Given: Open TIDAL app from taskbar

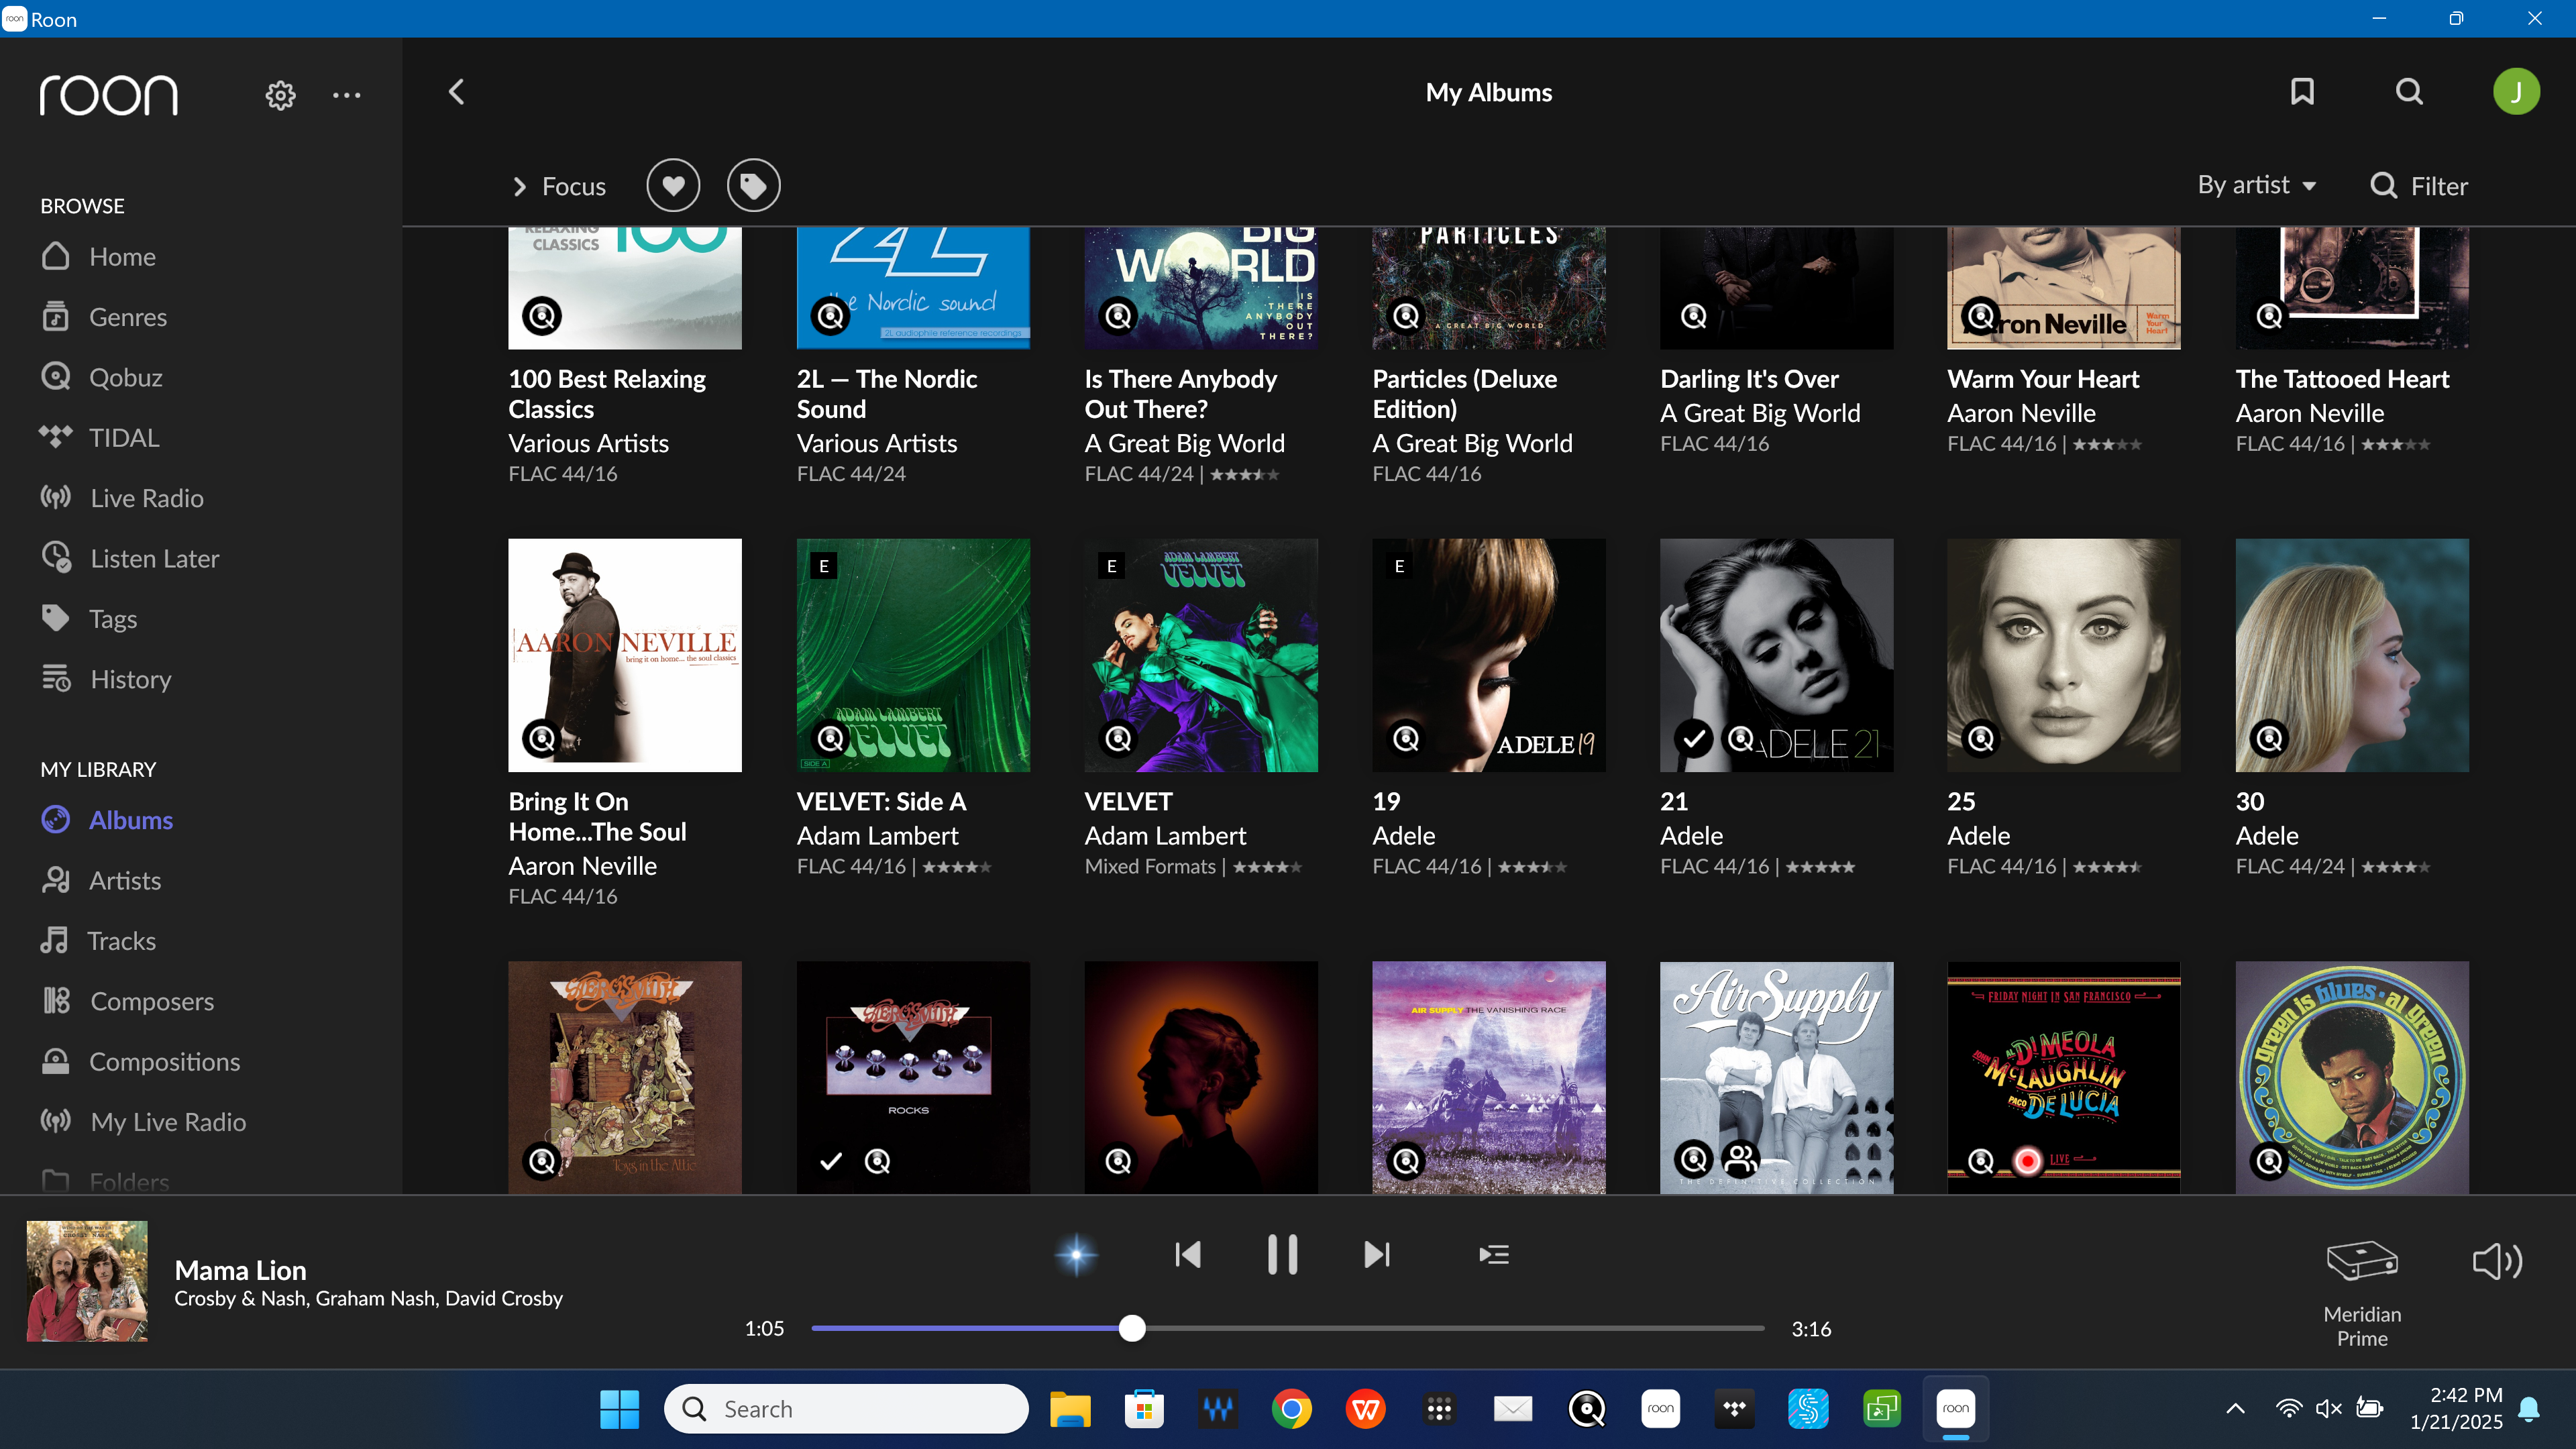Looking at the screenshot, I should click(x=1734, y=1409).
